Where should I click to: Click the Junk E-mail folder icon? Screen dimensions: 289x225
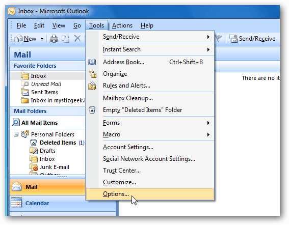(x=34, y=167)
